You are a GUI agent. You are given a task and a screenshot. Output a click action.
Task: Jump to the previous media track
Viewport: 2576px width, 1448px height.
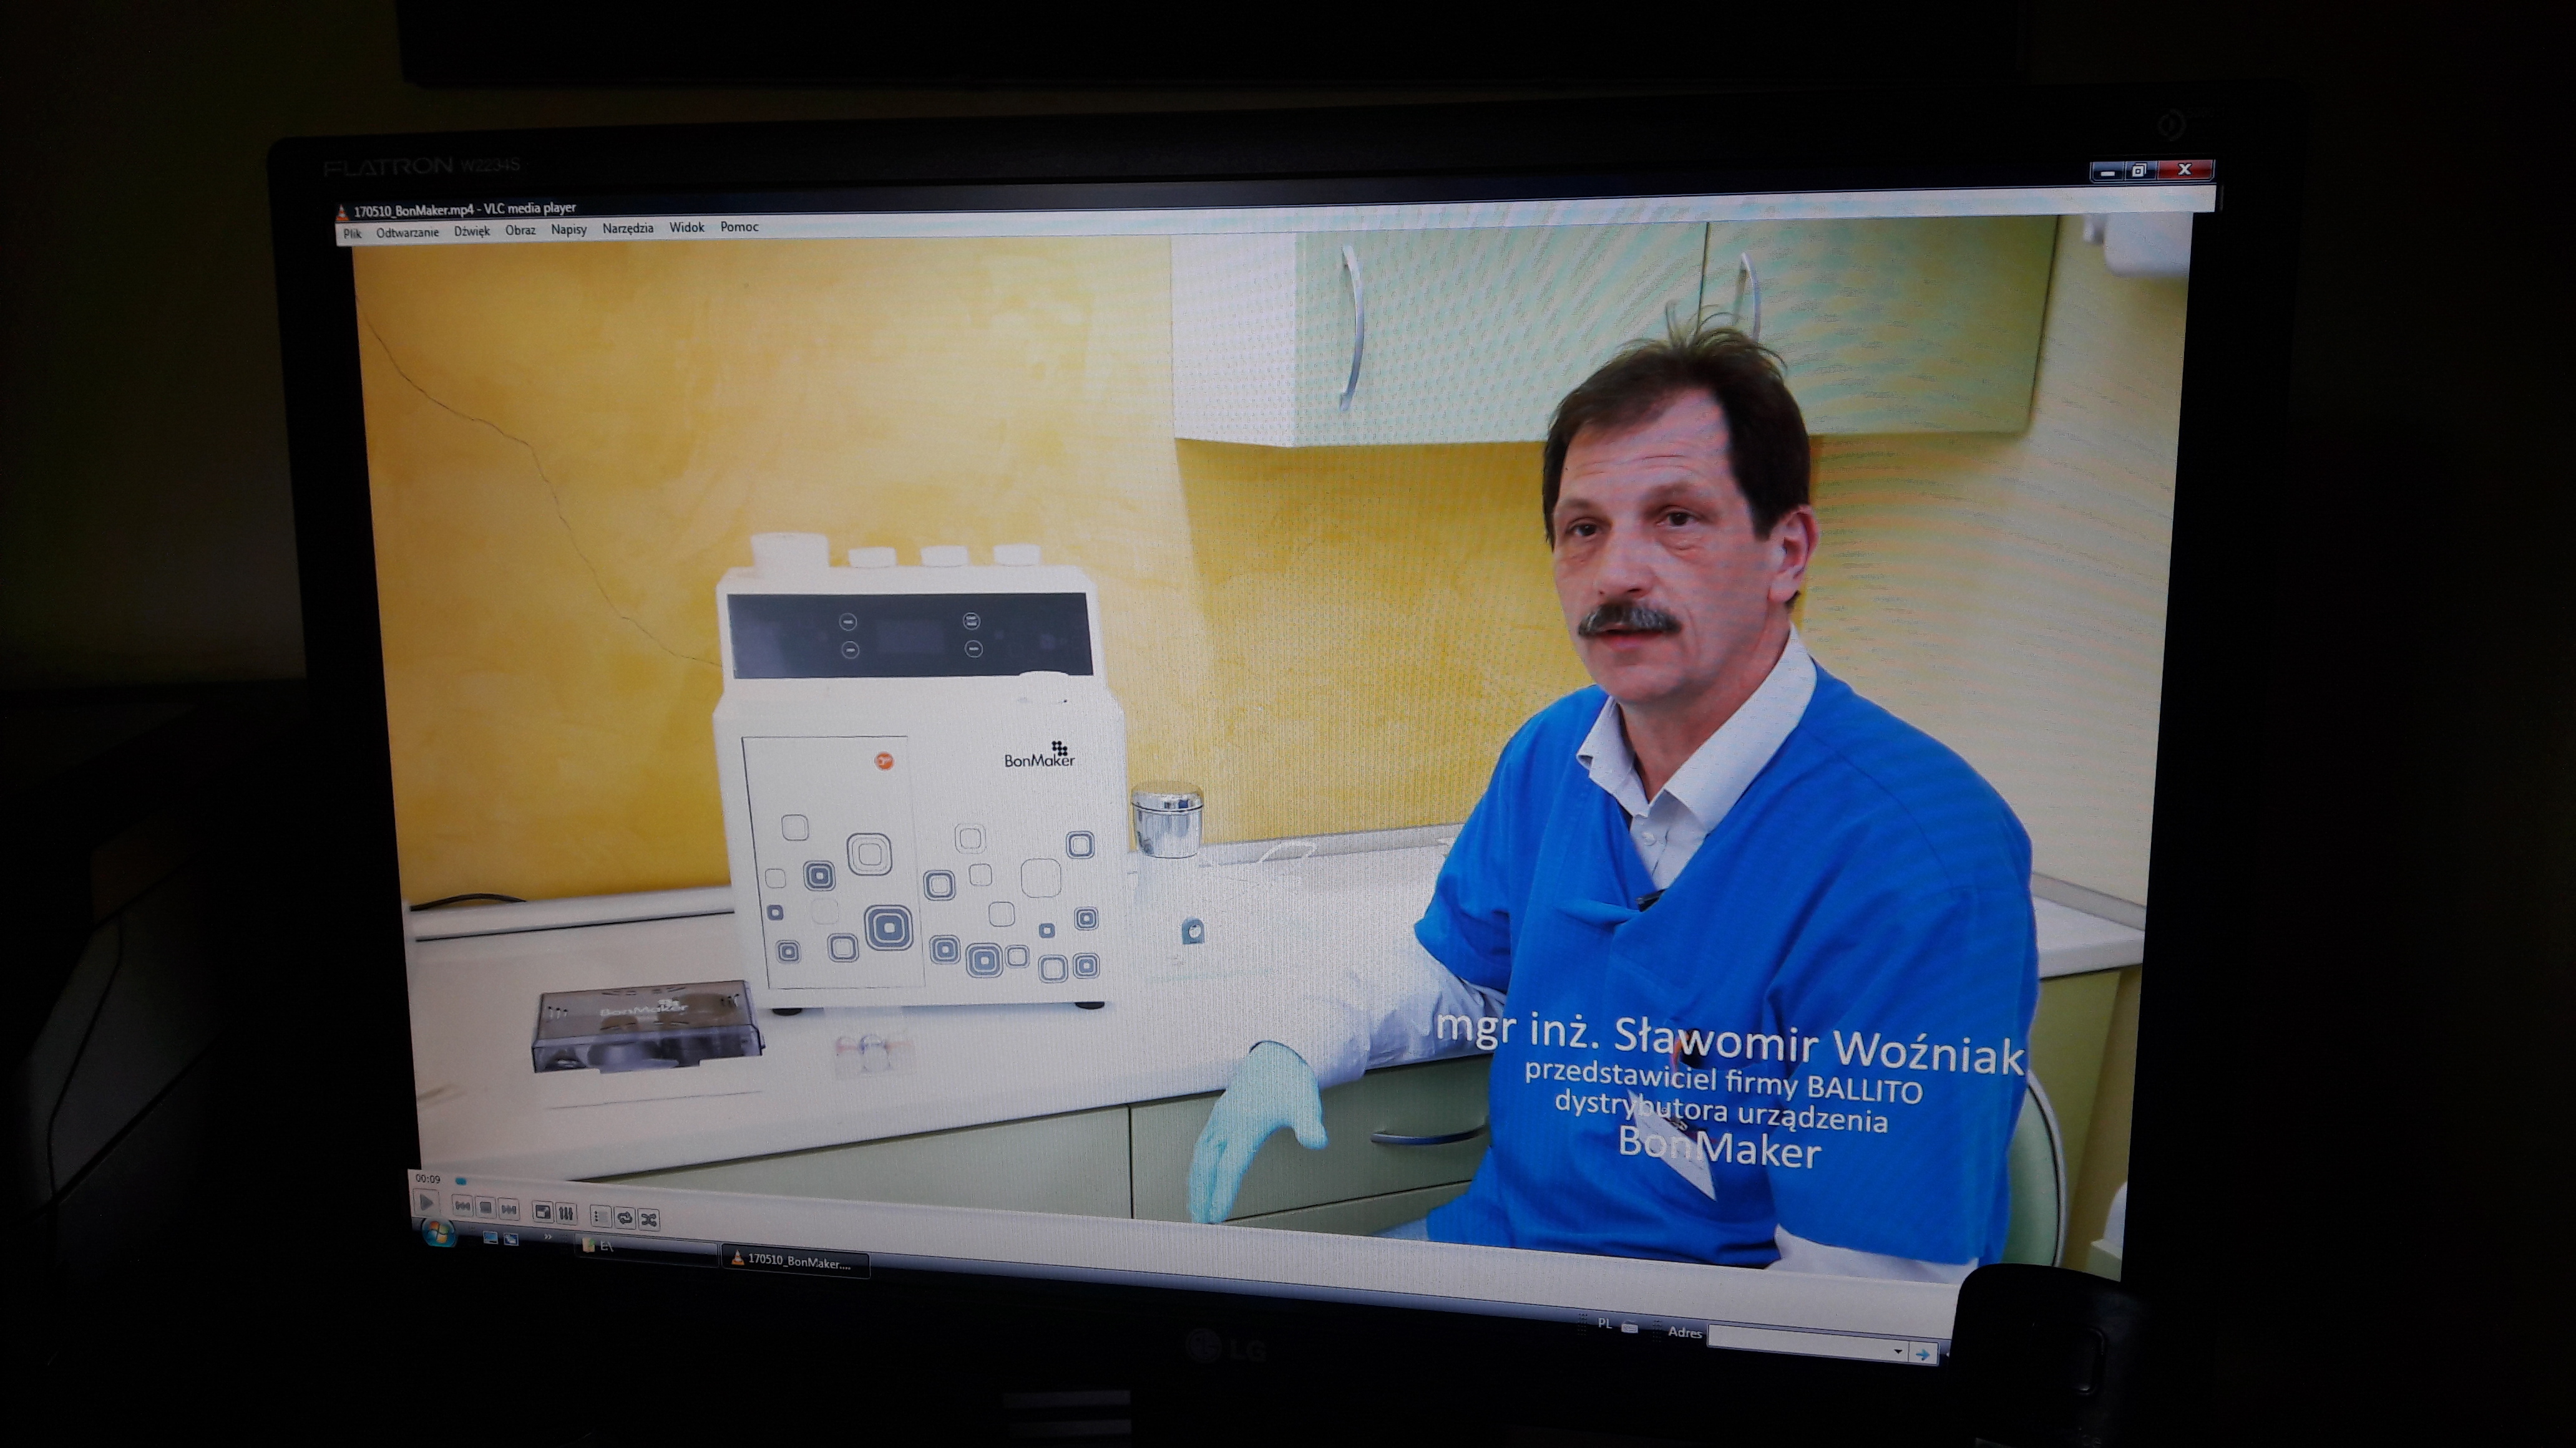tap(462, 1206)
